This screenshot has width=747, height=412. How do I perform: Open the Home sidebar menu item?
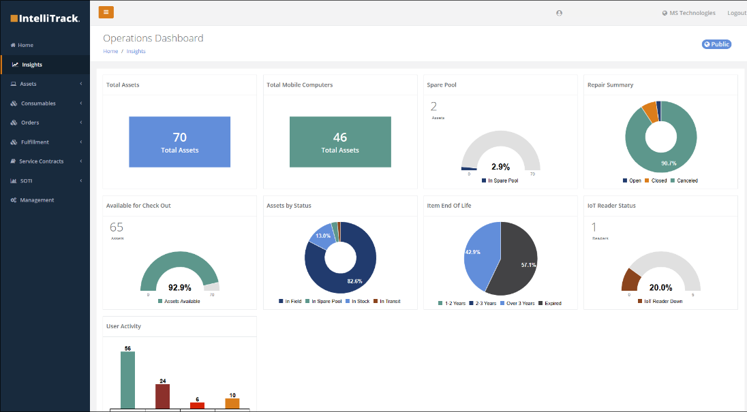click(45, 45)
